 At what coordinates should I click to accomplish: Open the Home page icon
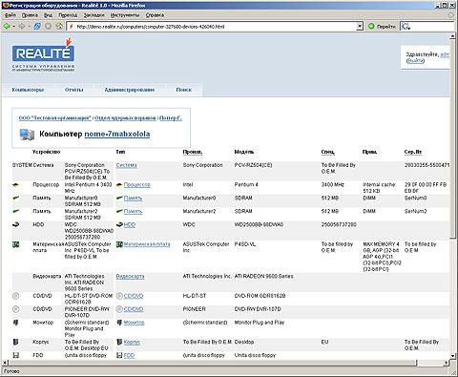pyautogui.click(x=59, y=27)
